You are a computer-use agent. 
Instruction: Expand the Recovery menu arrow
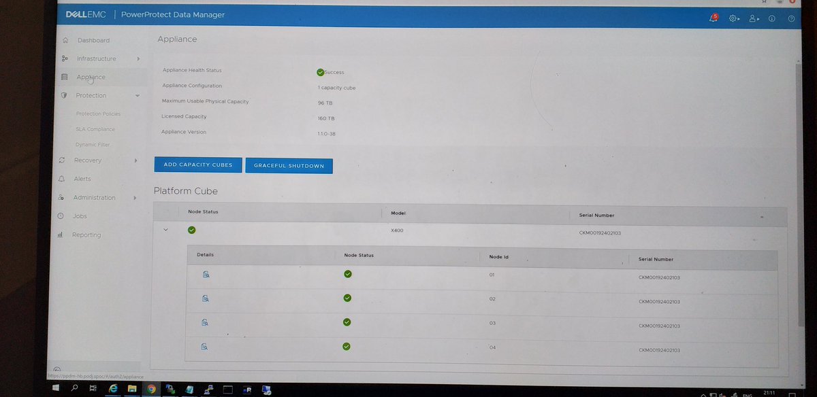click(136, 160)
